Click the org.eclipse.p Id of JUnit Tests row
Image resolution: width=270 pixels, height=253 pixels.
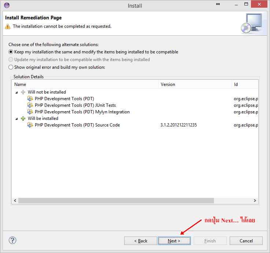point(246,105)
